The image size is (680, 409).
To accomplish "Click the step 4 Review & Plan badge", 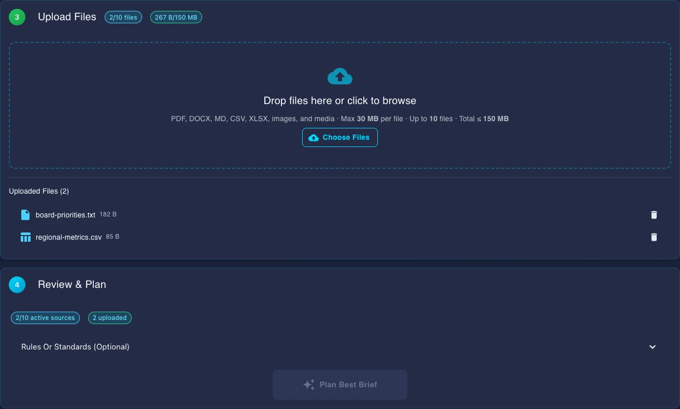I will (x=17, y=284).
